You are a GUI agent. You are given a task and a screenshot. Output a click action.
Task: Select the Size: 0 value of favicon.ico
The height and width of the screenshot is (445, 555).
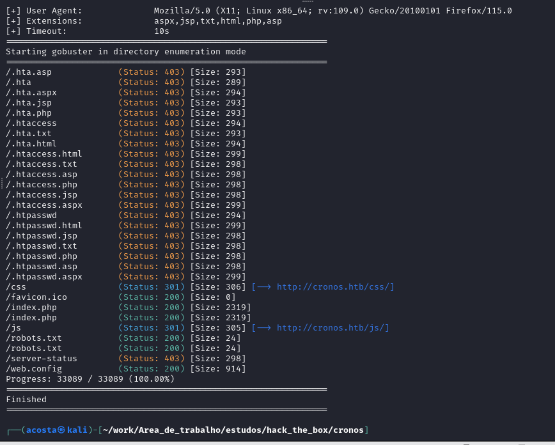pos(213,297)
